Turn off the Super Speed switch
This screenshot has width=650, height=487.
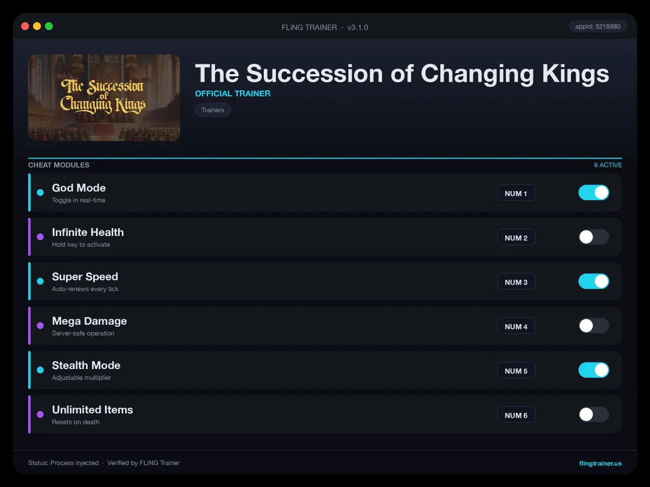point(594,281)
